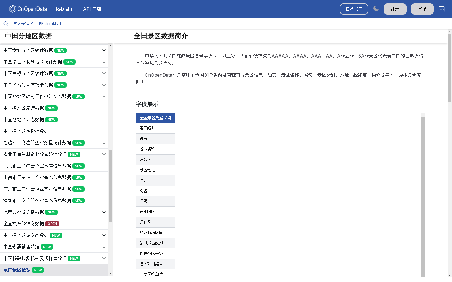
Task: Click the sidebar scrollbar thumb
Action: (x=110, y=186)
